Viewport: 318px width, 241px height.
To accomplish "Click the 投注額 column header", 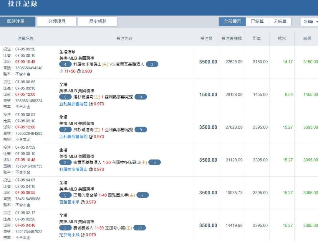I will pyautogui.click(x=206, y=38).
